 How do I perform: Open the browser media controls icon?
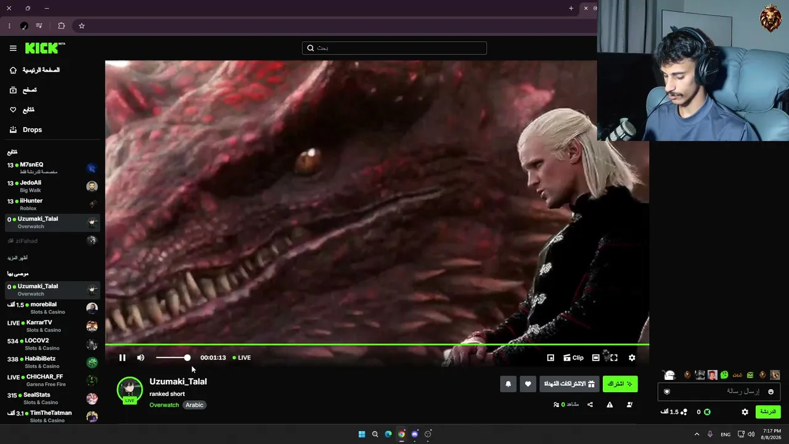tap(39, 26)
